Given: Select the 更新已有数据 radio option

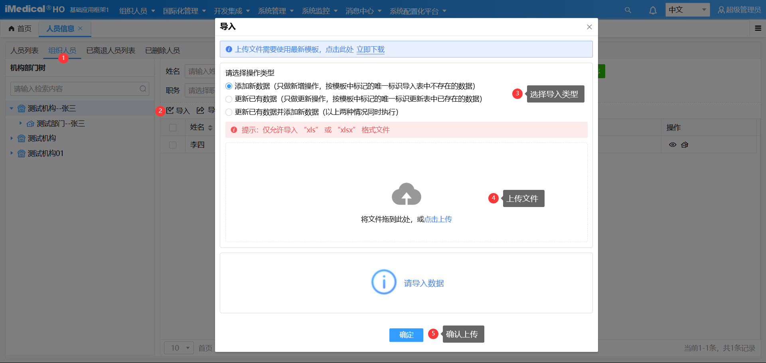Looking at the screenshot, I should pyautogui.click(x=229, y=99).
